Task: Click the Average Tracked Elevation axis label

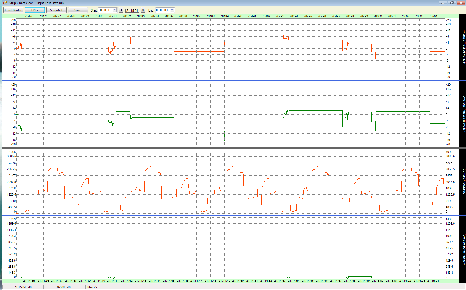Action: pyautogui.click(x=464, y=114)
